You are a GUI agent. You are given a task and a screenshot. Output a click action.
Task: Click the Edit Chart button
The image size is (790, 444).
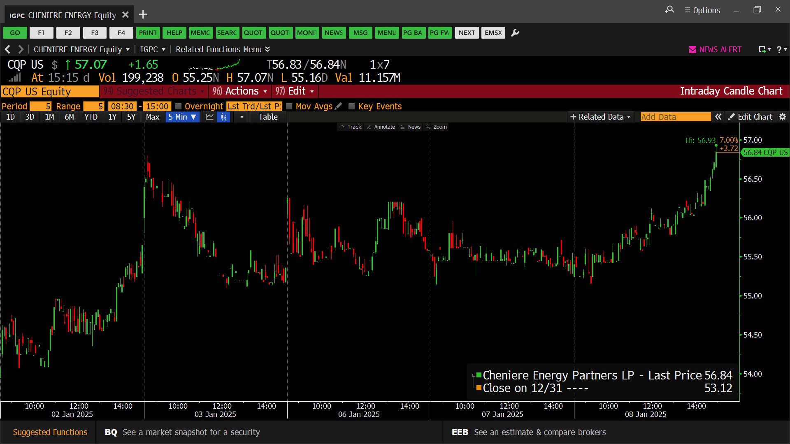(x=750, y=117)
